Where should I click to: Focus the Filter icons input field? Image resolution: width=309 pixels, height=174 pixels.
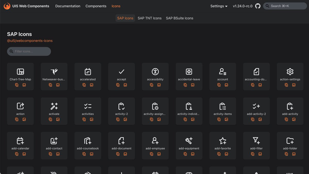pos(29,51)
